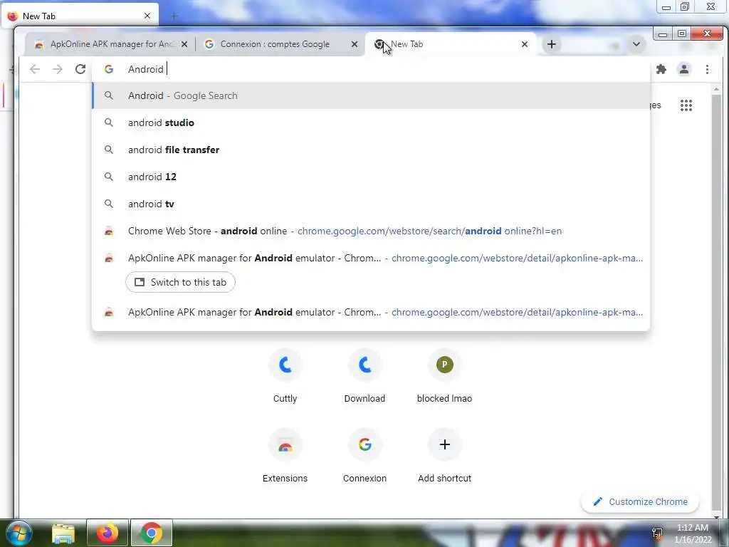
Task: Close the Connexion comptes Google tab
Action: point(355,44)
